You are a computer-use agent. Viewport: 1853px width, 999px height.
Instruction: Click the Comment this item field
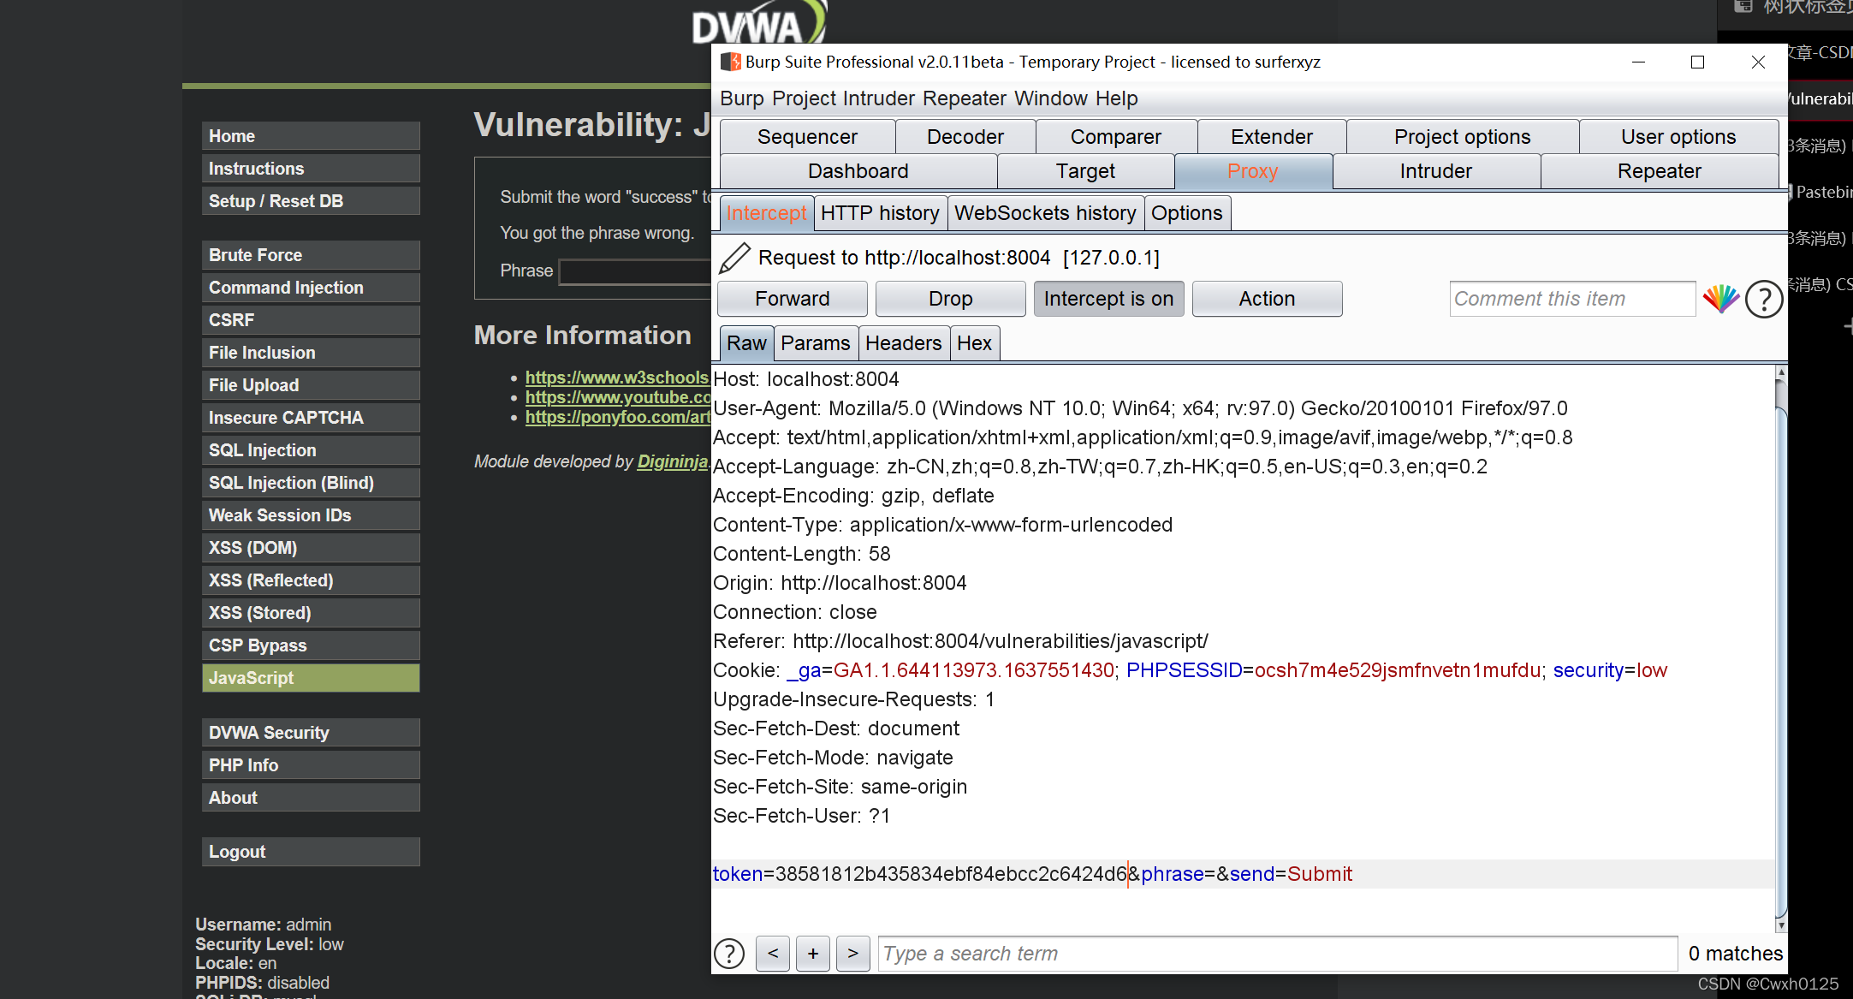(1571, 299)
